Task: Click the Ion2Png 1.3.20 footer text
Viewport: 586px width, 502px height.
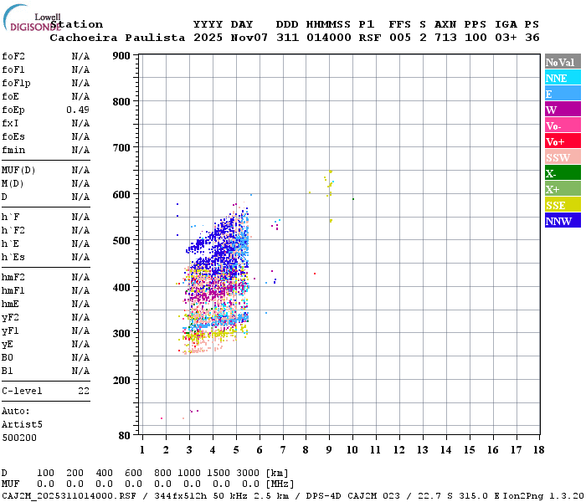Action: tap(544, 496)
